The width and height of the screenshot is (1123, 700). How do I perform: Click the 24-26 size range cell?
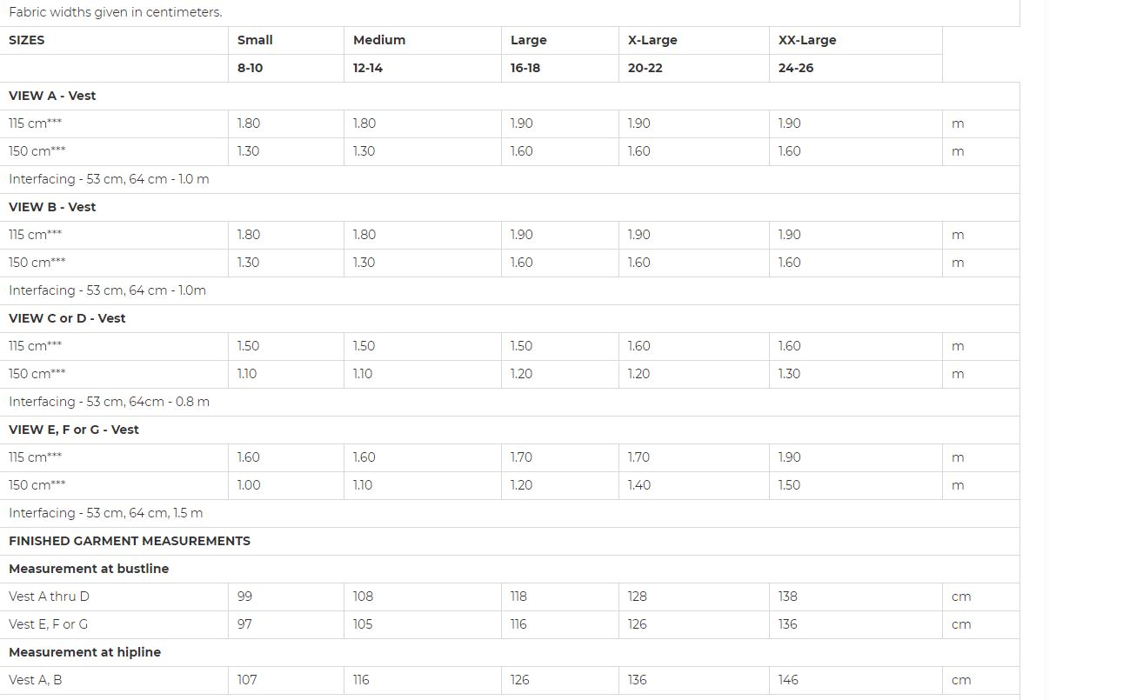pos(796,68)
